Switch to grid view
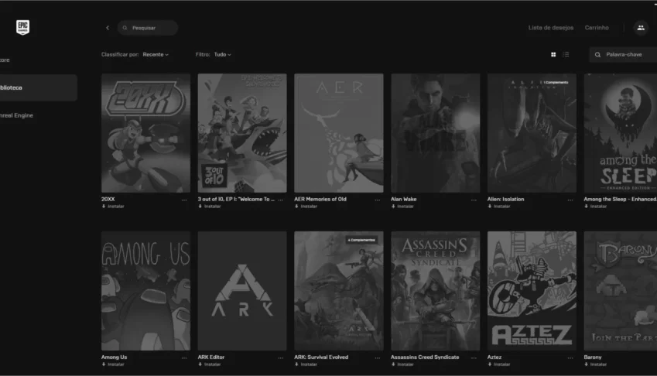The height and width of the screenshot is (376, 657). tap(553, 54)
